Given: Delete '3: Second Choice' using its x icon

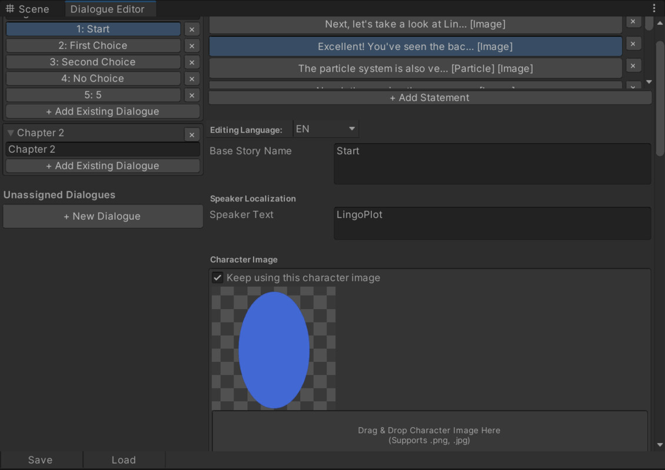Looking at the screenshot, I should 192,62.
